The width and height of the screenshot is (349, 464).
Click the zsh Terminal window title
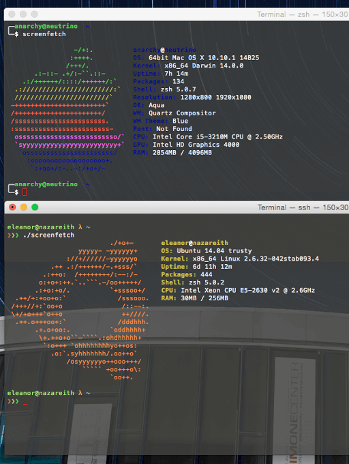click(302, 14)
